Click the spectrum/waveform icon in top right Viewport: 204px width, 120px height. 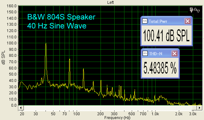pyautogui.click(x=195, y=10)
